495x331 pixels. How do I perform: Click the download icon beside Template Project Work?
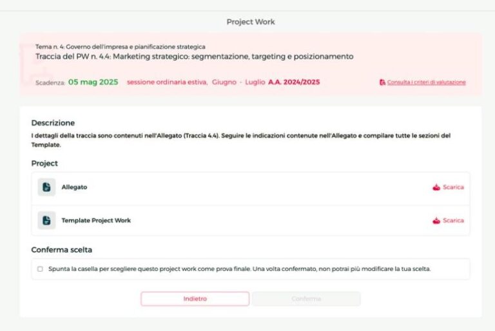tap(436, 220)
